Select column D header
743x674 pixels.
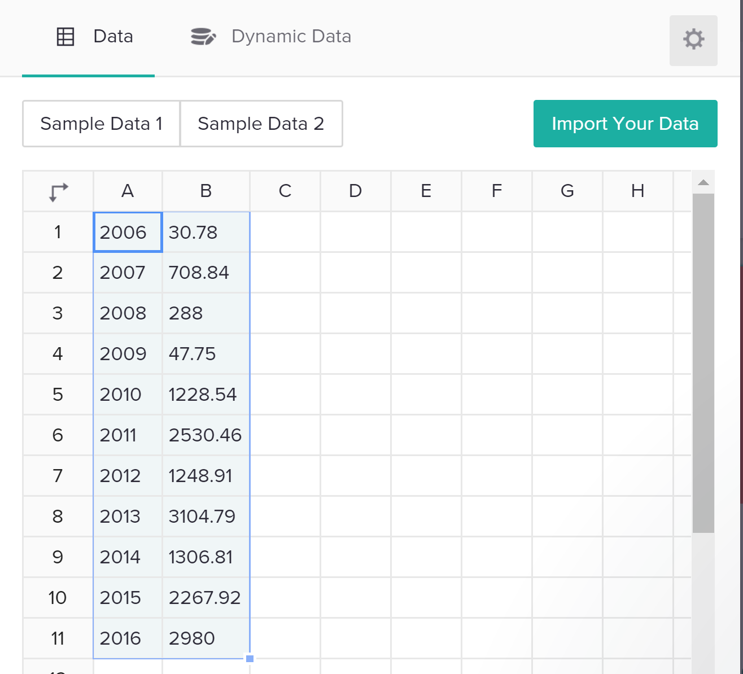click(x=356, y=191)
